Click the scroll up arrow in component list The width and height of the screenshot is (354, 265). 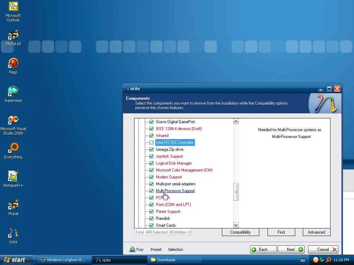[236, 121]
